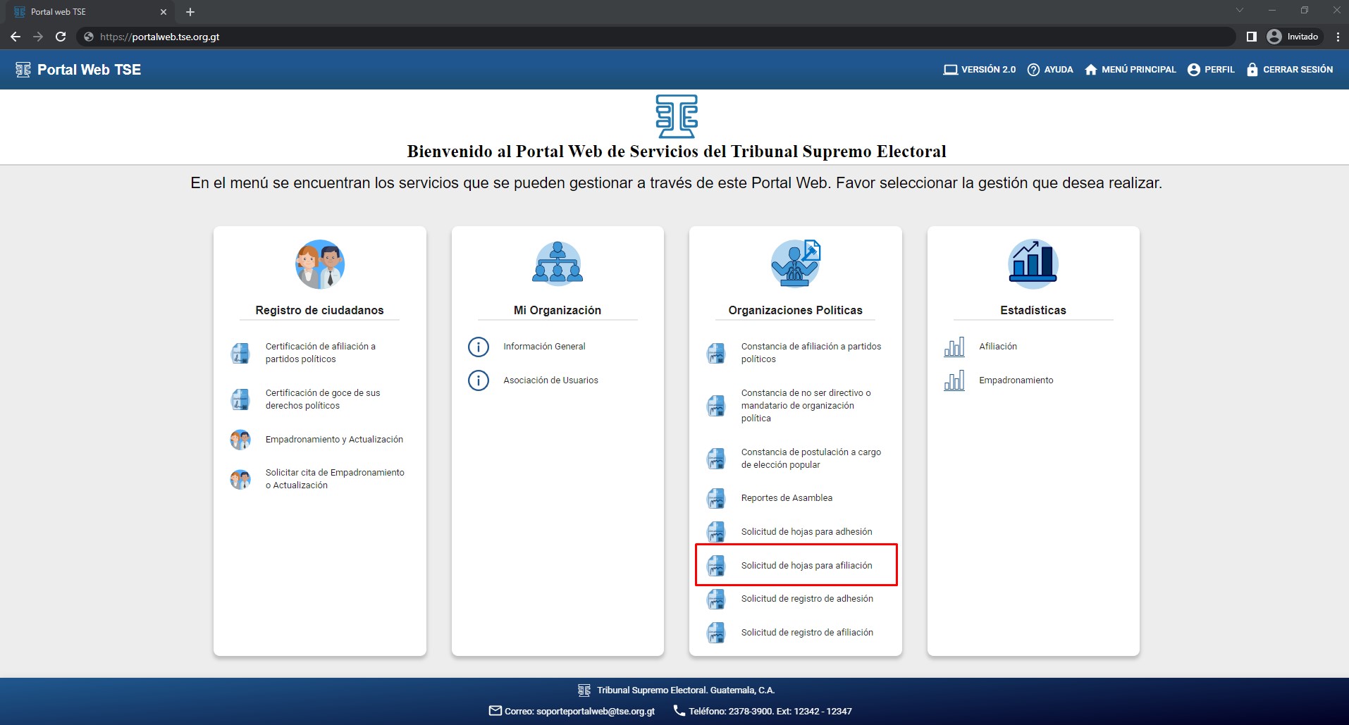Open Certificación de goce de sus derechos políticos
The width and height of the screenshot is (1349, 725).
click(323, 399)
